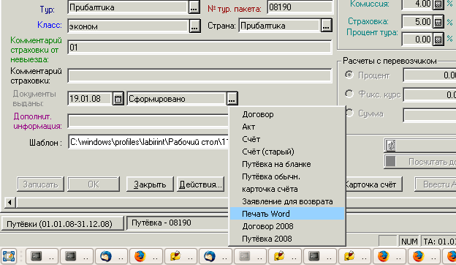Click the Действия... button
The width and height of the screenshot is (456, 265).
pos(200,184)
